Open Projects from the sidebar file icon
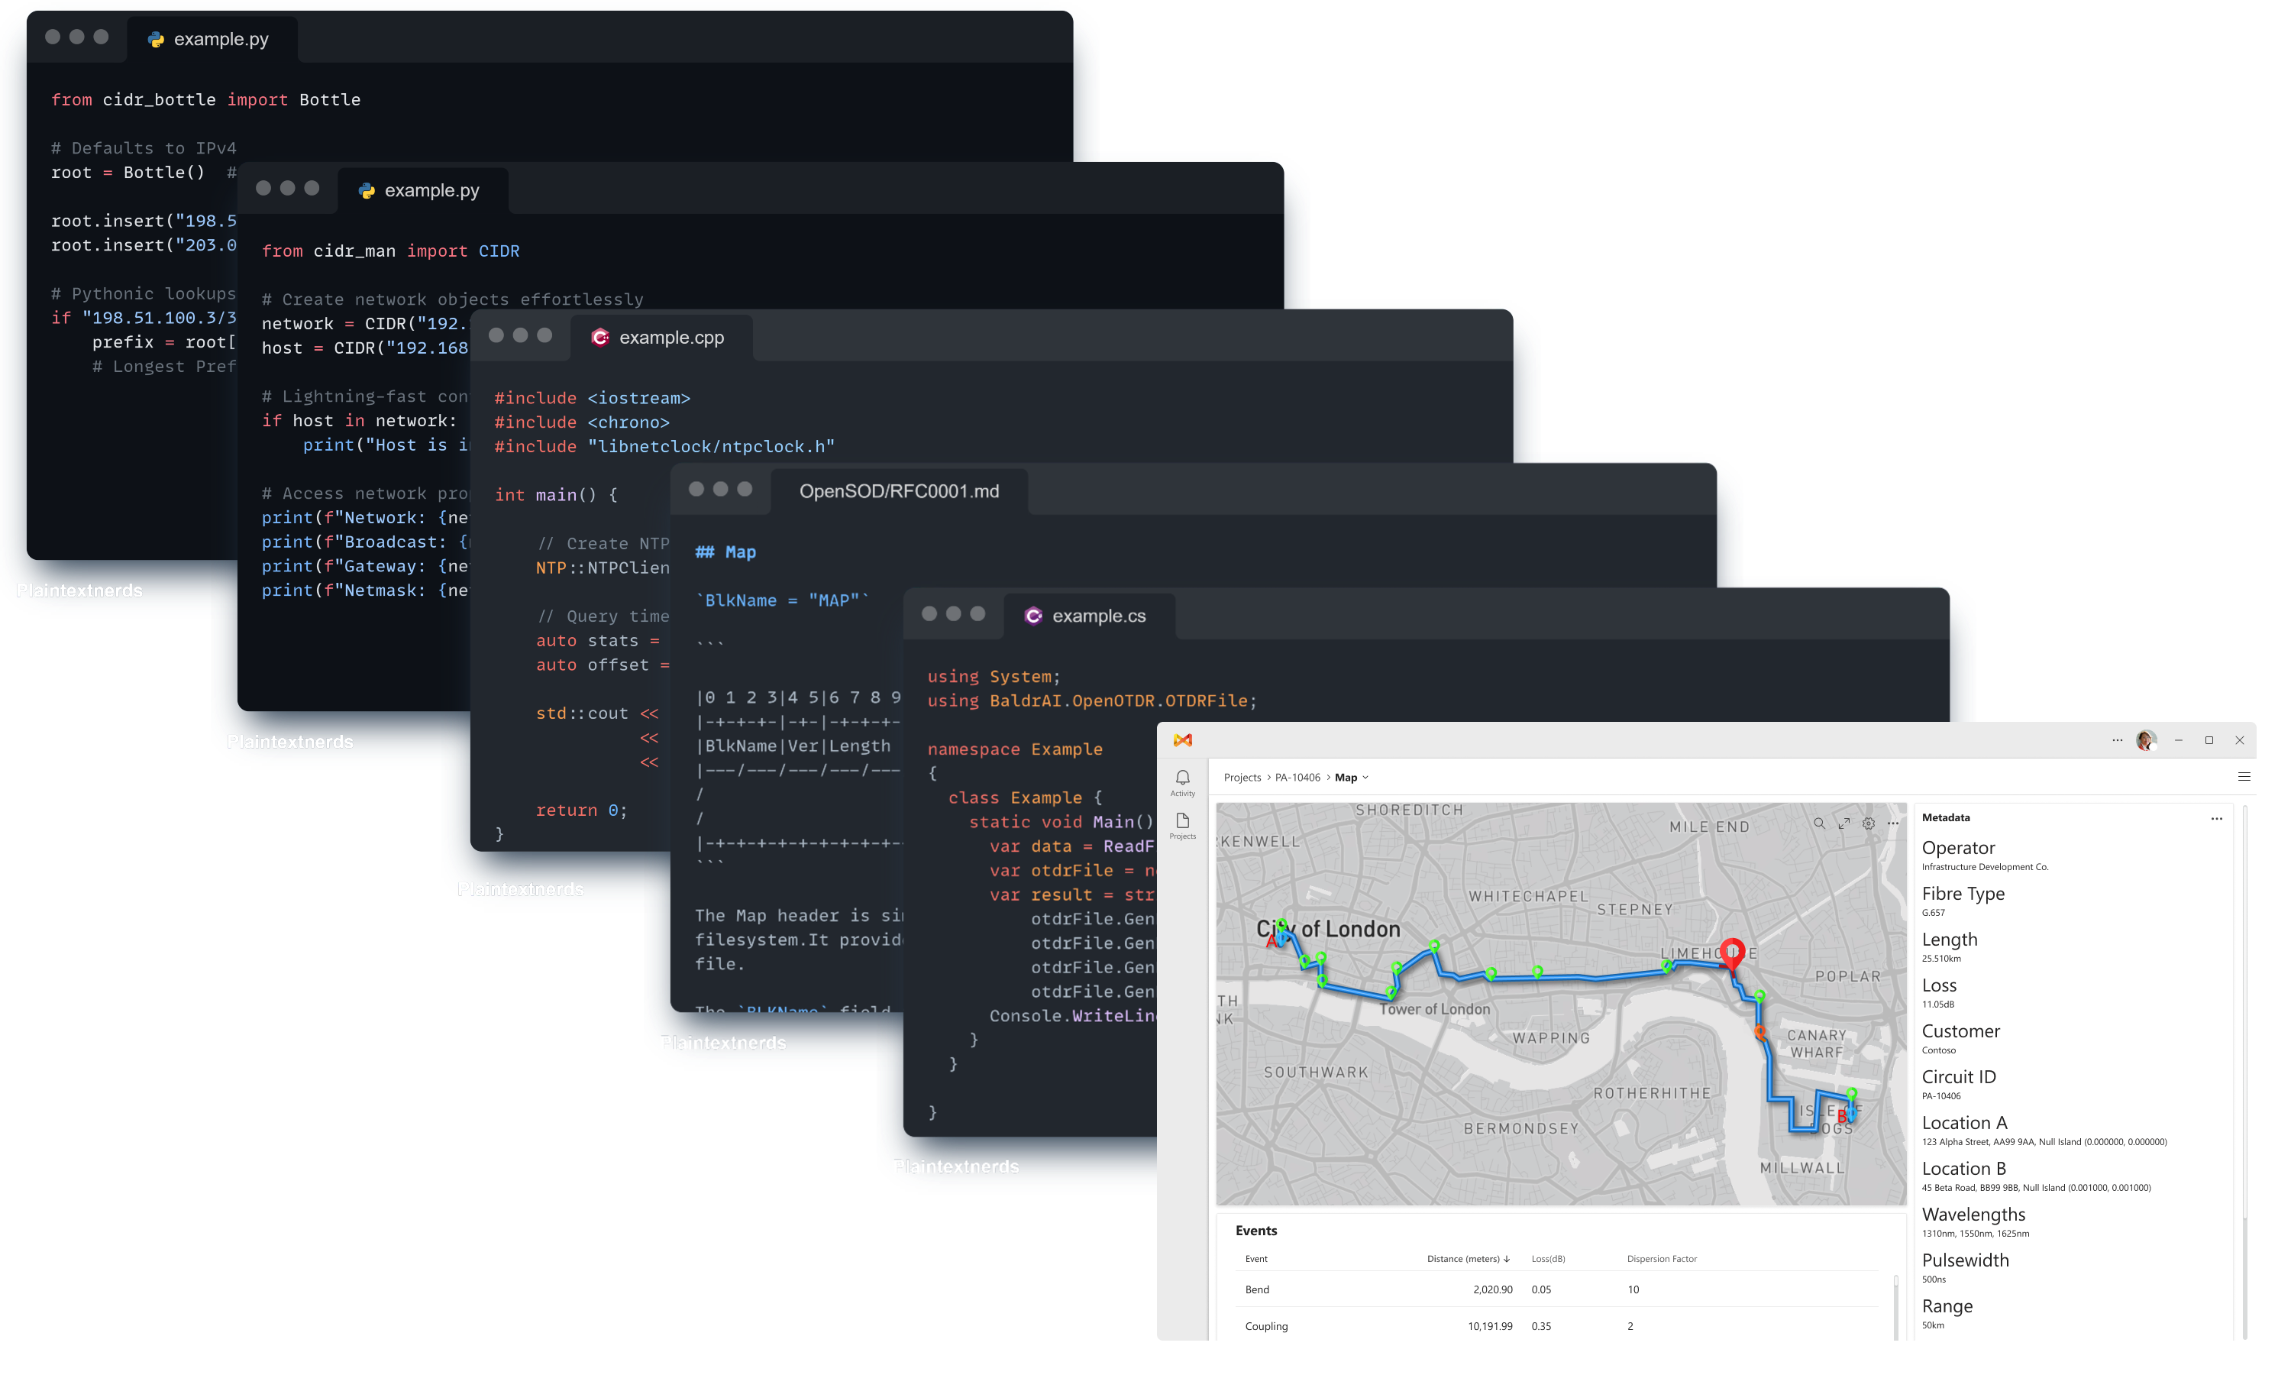 pos(1183,826)
